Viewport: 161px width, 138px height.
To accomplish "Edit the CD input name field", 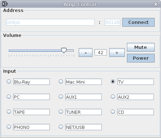I will click(x=136, y=112).
